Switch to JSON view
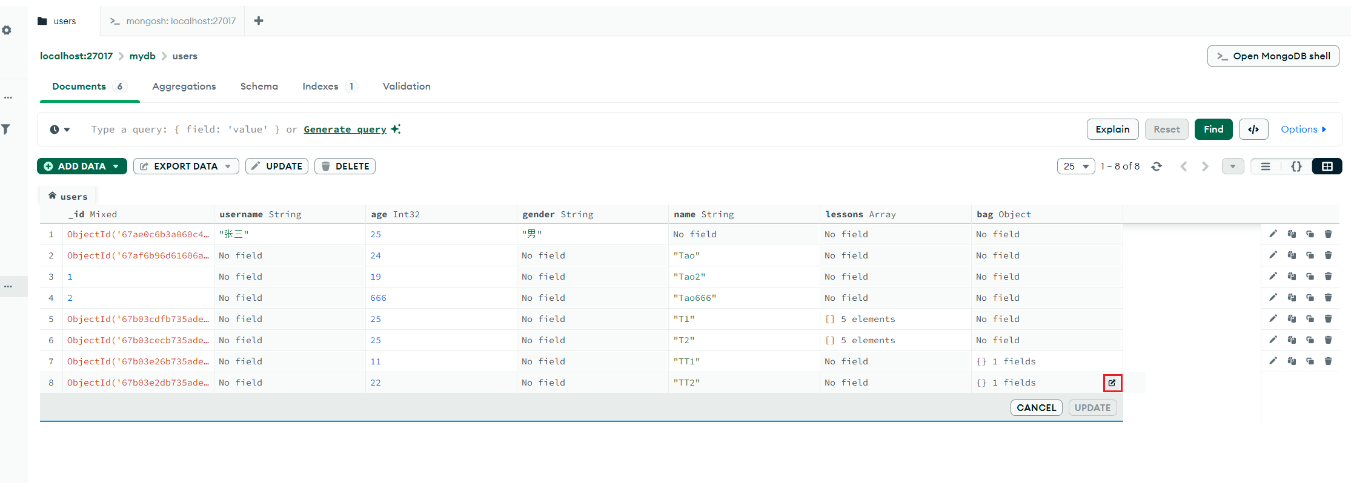This screenshot has height=483, width=1351. tap(1296, 166)
